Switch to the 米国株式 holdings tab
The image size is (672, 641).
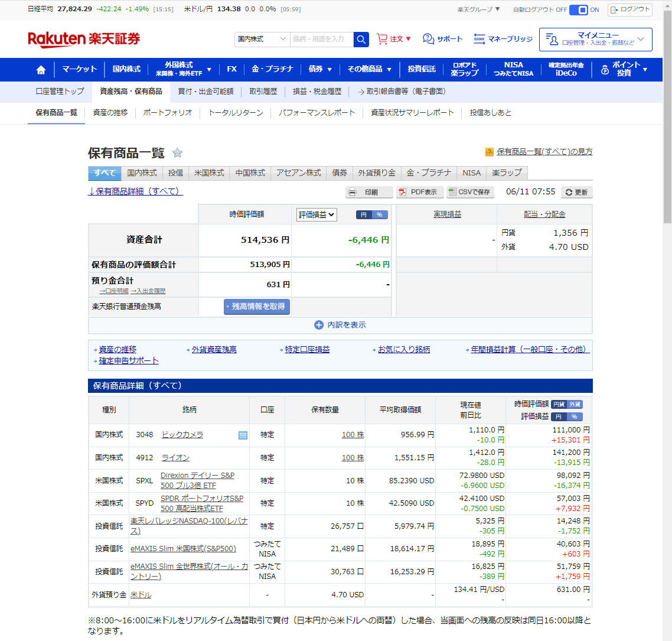(x=209, y=173)
